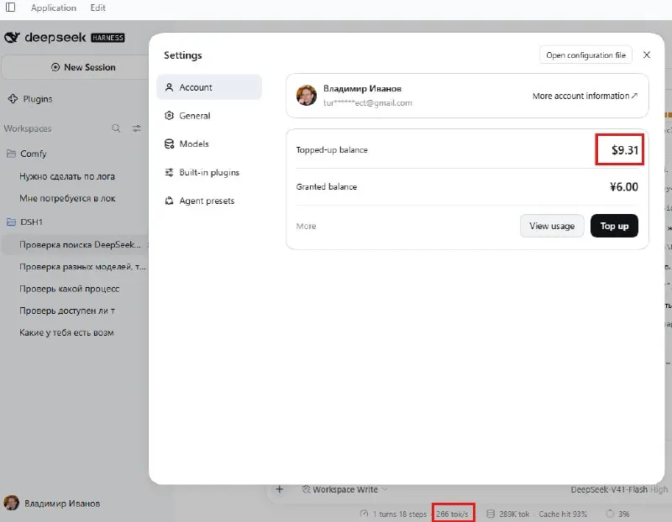Image resolution: width=672 pixels, height=522 pixels.
Task: Click the Comfy folder icon
Action: 11,154
